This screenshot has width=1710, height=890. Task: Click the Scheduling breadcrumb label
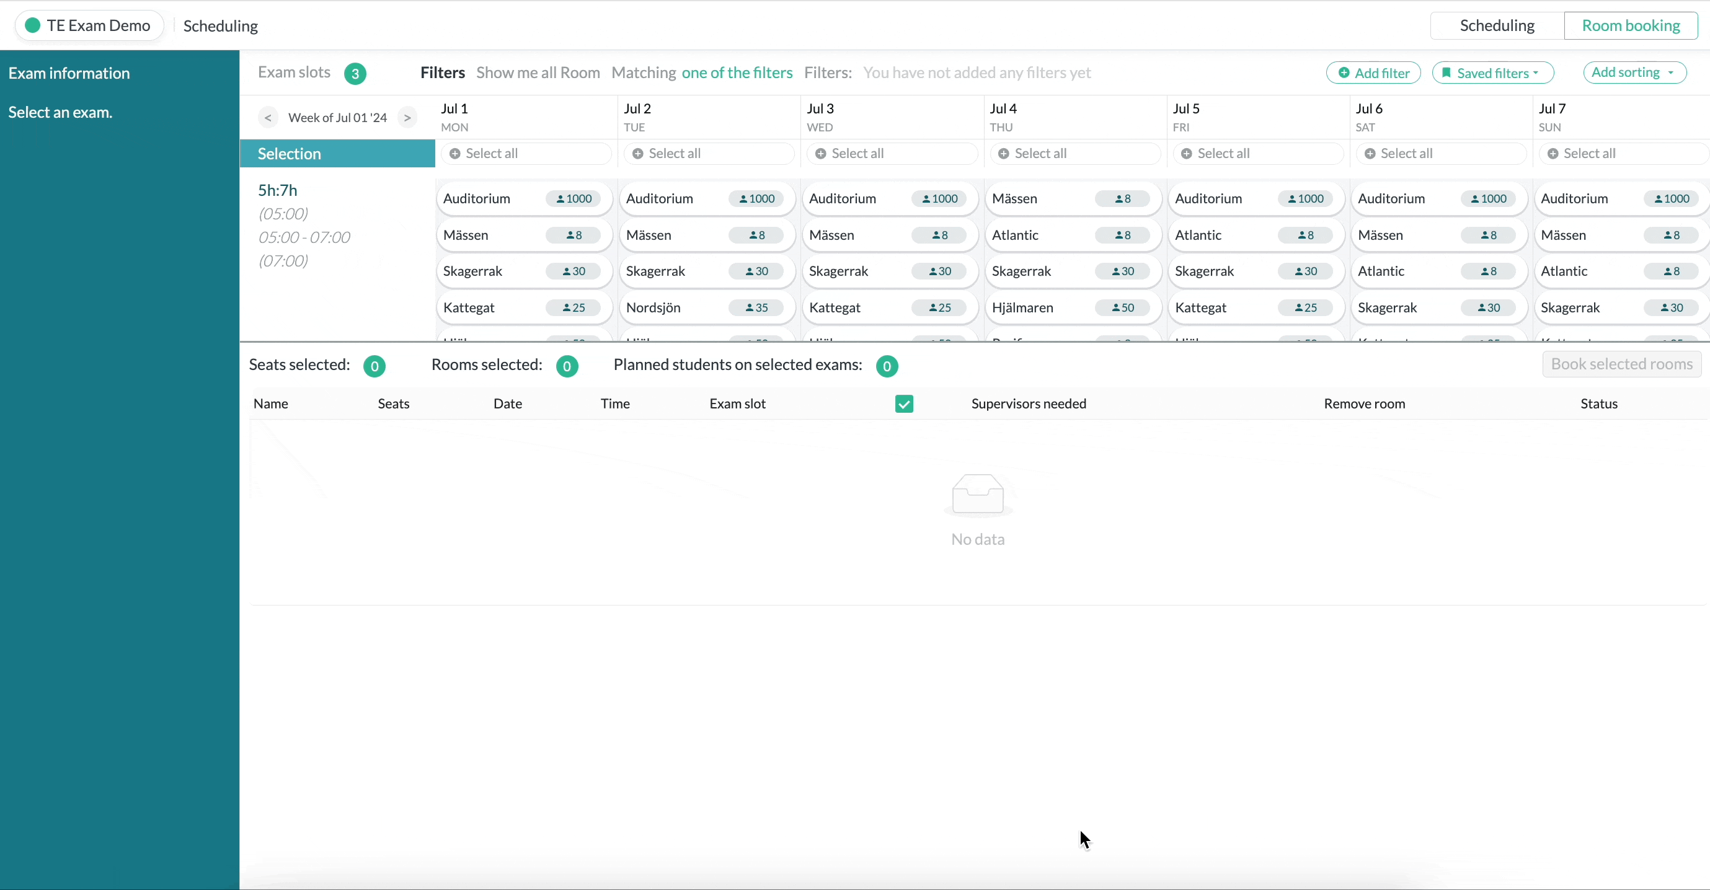click(220, 26)
